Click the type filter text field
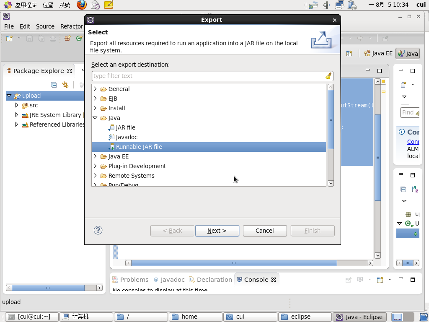This screenshot has width=429, height=322. (x=207, y=76)
